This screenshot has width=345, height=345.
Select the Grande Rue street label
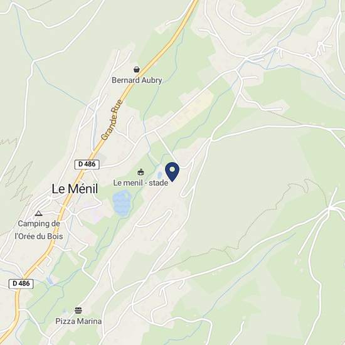[x=112, y=120]
